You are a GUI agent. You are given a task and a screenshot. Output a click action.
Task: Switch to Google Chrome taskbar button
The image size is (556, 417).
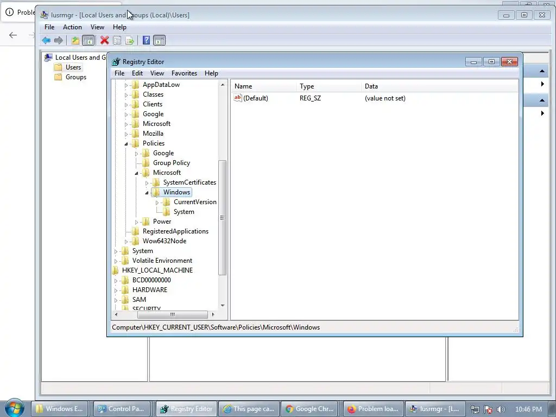point(310,409)
